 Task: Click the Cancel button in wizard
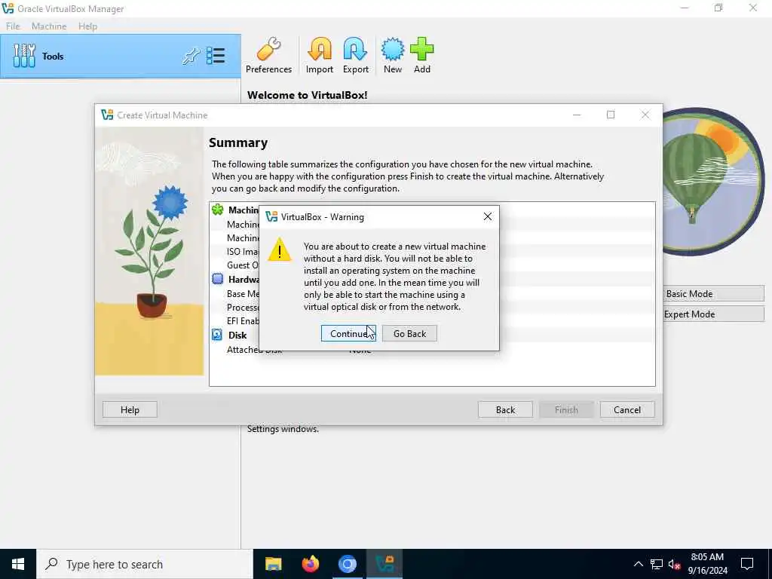point(627,409)
